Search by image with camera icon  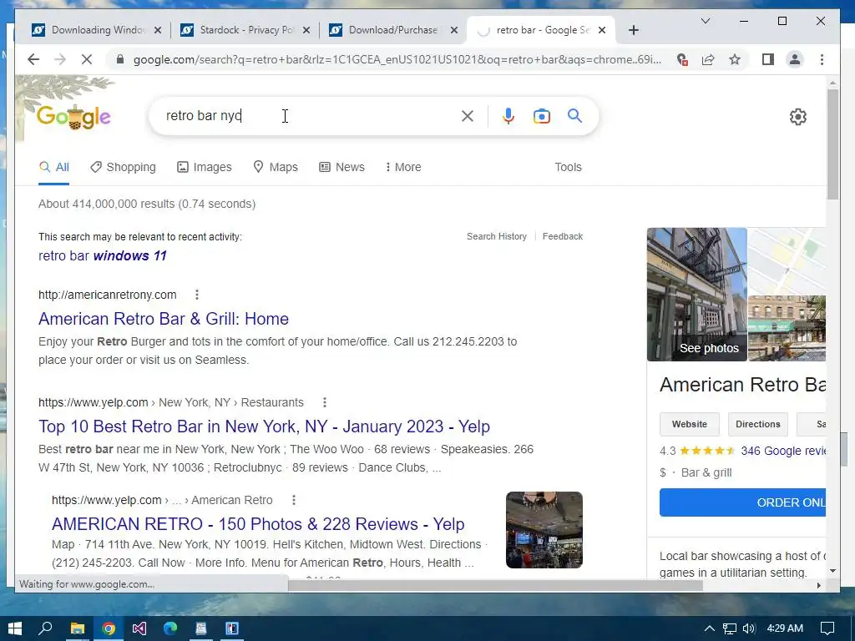coord(541,116)
